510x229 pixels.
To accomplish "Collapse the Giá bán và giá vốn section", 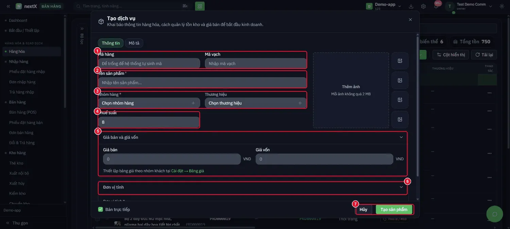I will (x=401, y=137).
